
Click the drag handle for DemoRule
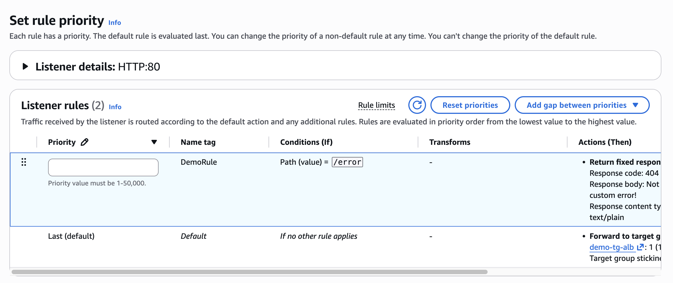[x=24, y=162]
